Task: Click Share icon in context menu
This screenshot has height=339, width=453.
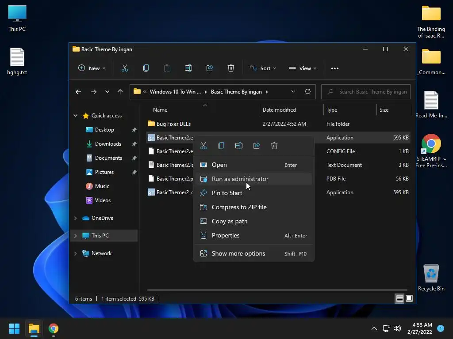Action: click(x=257, y=146)
